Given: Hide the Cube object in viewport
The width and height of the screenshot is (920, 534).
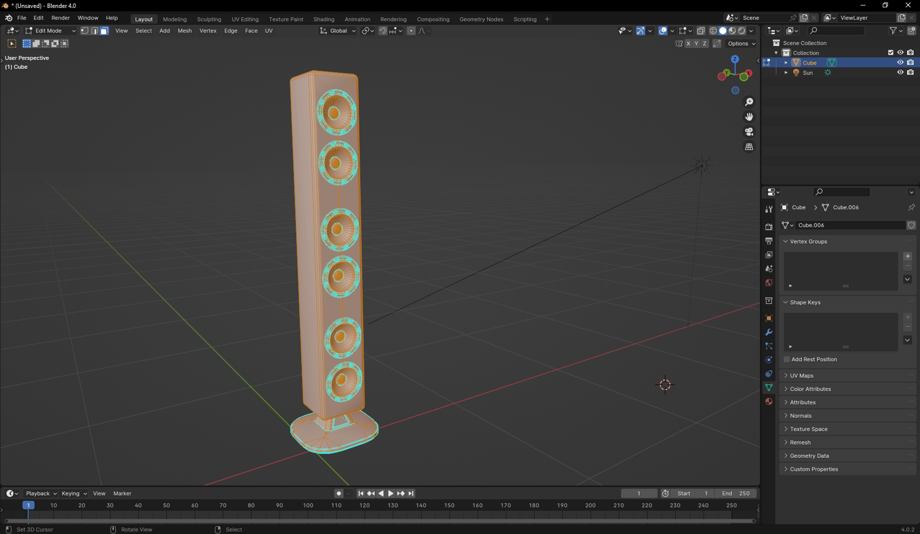Looking at the screenshot, I should pyautogui.click(x=900, y=63).
